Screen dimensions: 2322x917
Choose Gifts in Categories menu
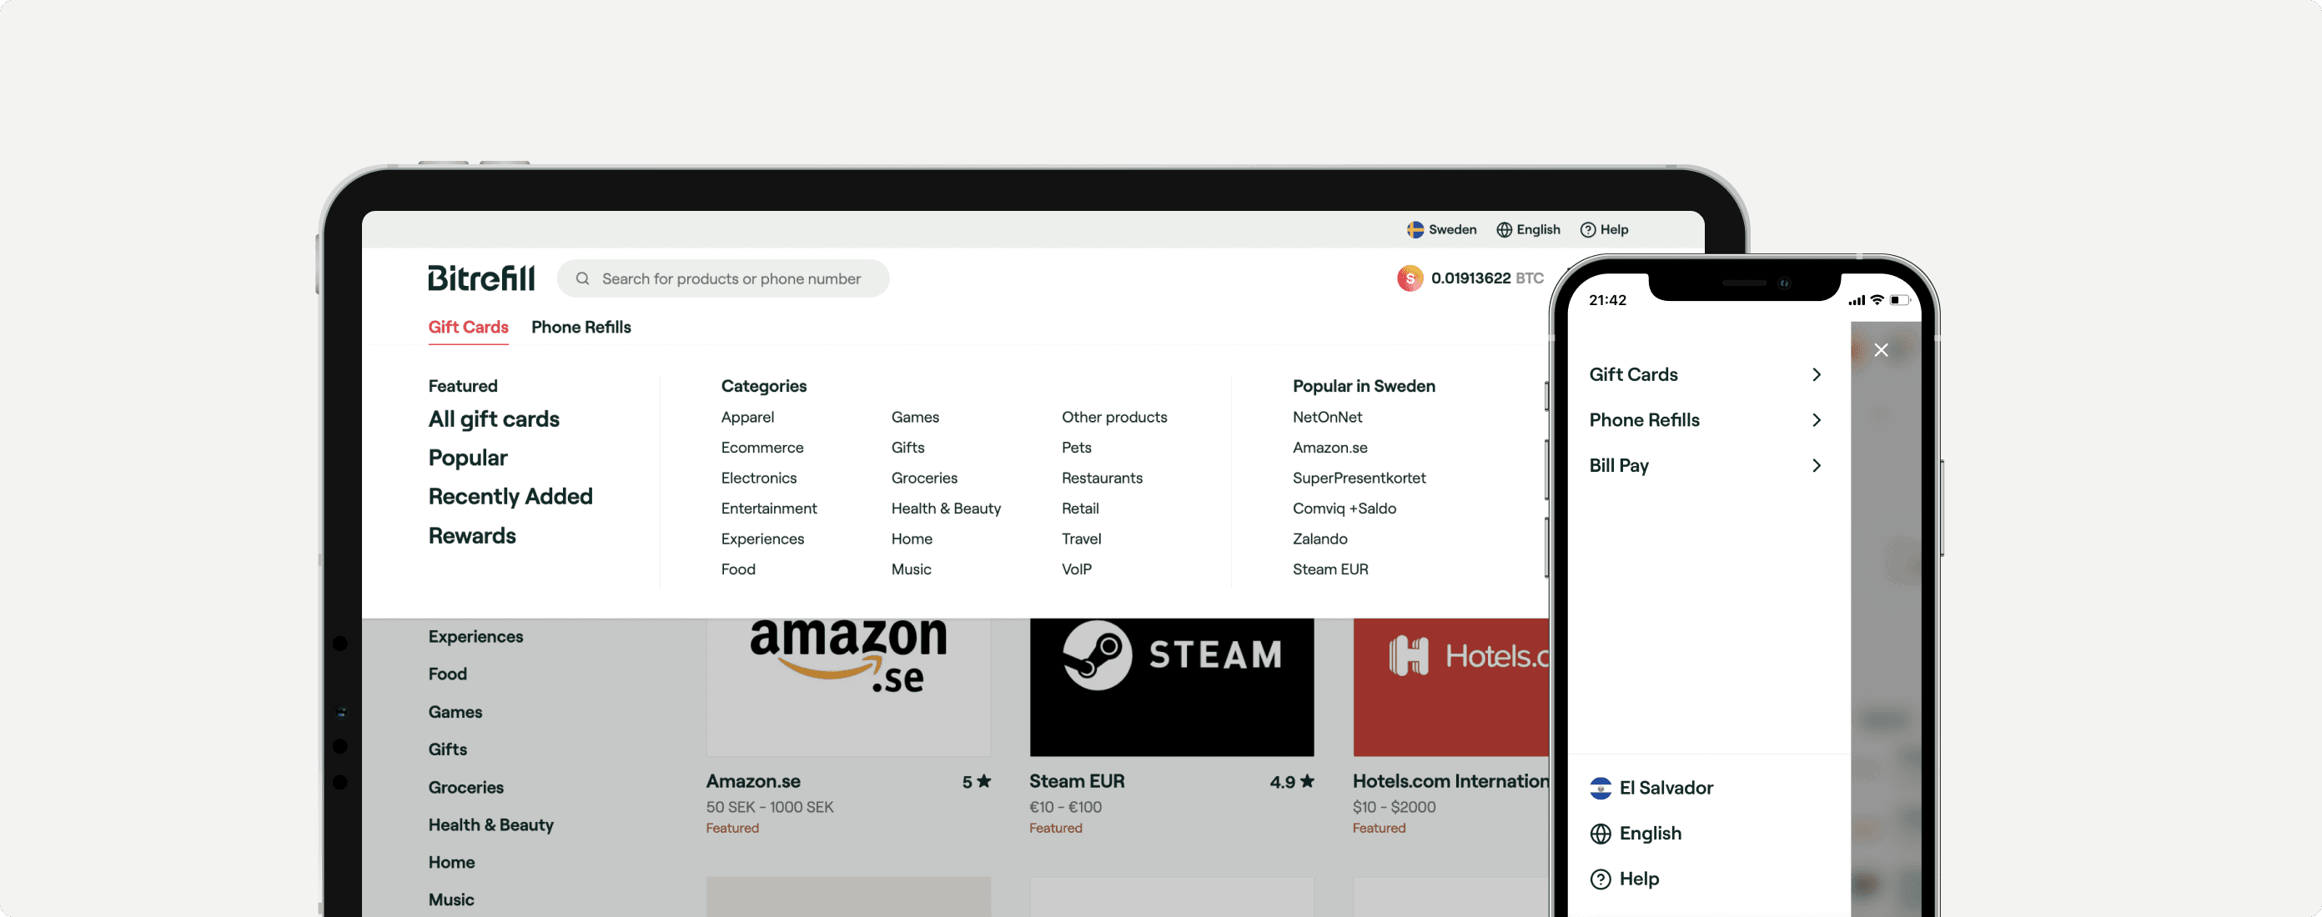907,448
